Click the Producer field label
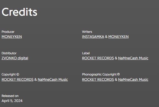Screen dimensions: 159x107 coord(8,32)
